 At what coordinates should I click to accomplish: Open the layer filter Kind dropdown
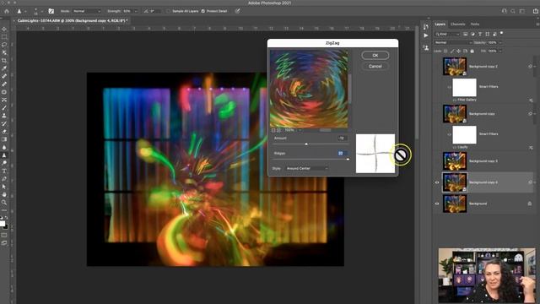[447, 34]
